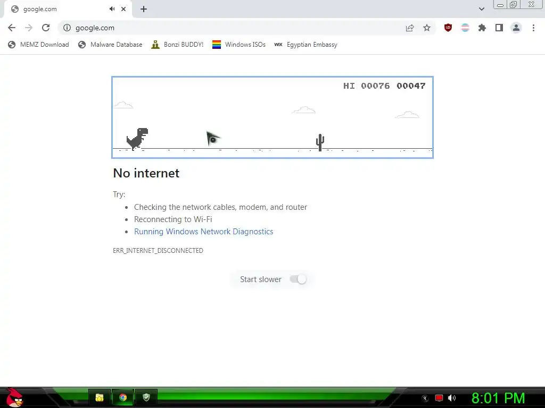Bookmark this tab with the star
The width and height of the screenshot is (545, 408).
click(x=427, y=28)
